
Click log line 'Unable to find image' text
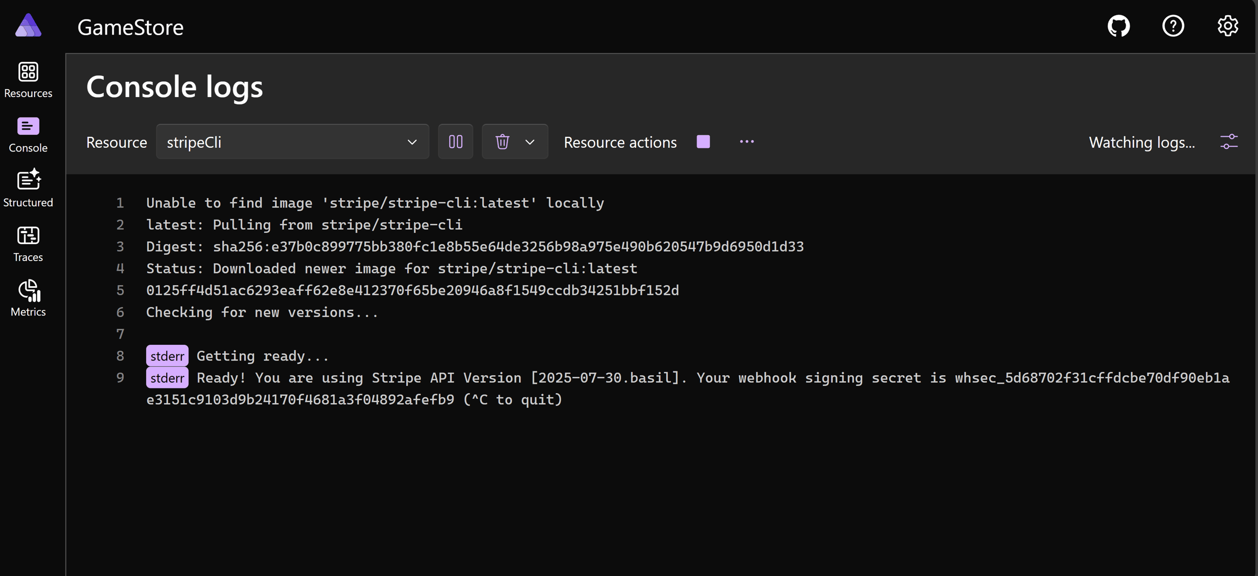pyautogui.click(x=375, y=203)
